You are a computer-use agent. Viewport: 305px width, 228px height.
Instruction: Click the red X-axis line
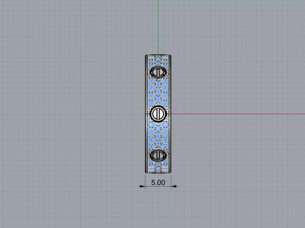coord(238,114)
